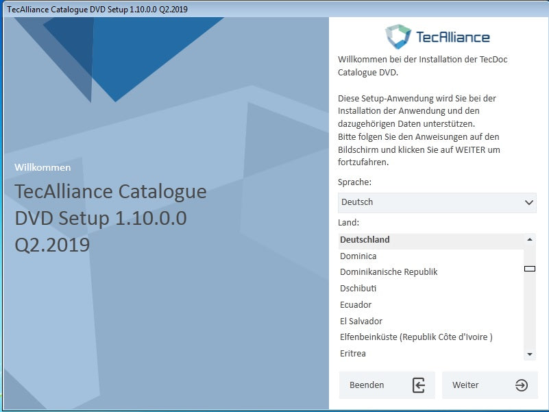Click the TecAlliance logo icon
The height and width of the screenshot is (412, 549).
pos(398,36)
